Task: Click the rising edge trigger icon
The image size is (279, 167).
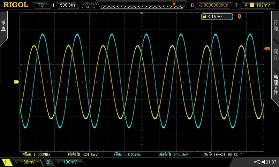Action: 246,5
